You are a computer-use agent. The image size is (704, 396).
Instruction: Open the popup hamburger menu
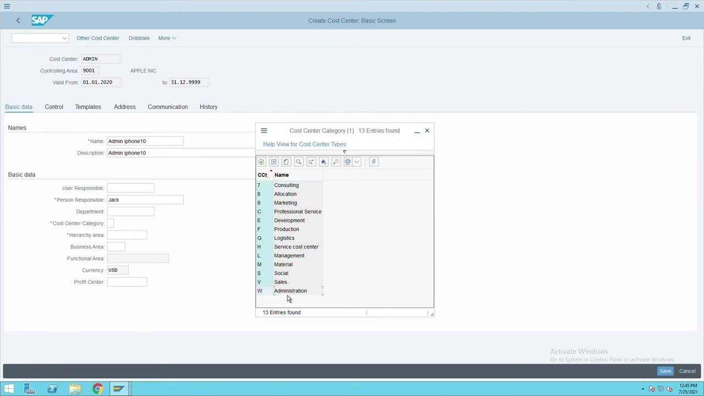[264, 130]
